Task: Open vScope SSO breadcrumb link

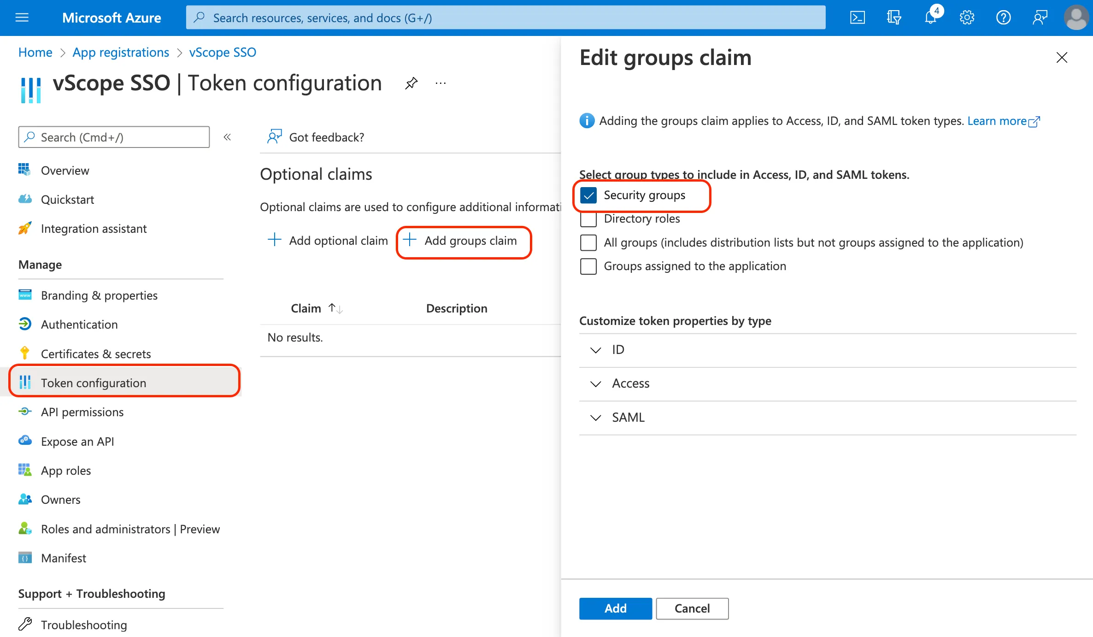Action: point(223,52)
